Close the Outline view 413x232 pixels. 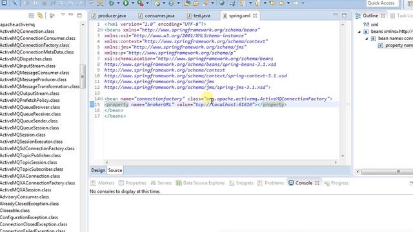click(x=383, y=15)
